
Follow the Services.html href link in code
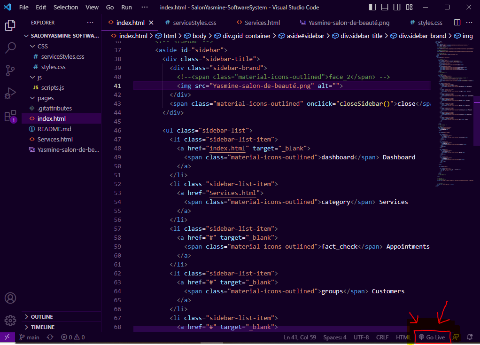232,193
